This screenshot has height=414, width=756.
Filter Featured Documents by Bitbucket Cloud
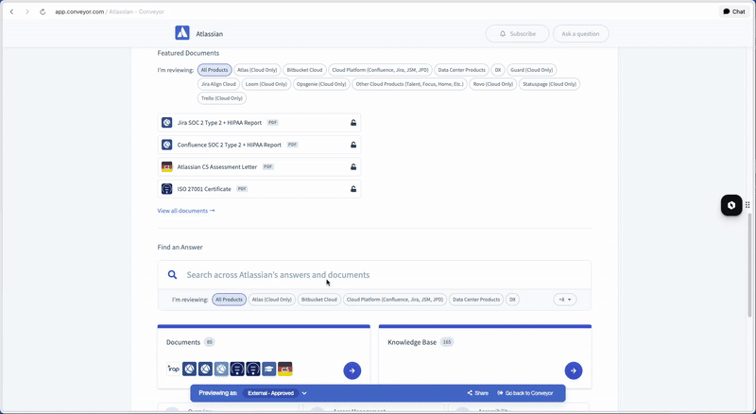(x=304, y=70)
